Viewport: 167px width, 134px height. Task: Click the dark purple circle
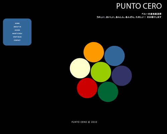(122, 76)
